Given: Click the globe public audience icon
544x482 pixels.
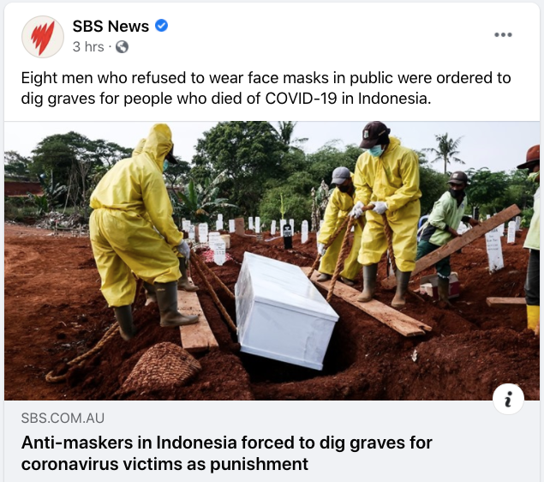Looking at the screenshot, I should click(x=122, y=47).
